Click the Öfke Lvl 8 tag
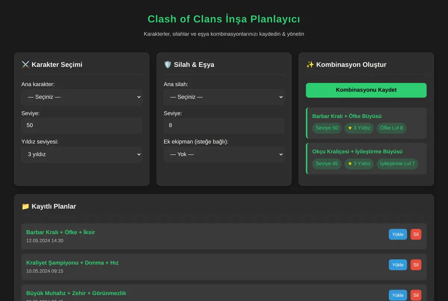 [x=391, y=128]
